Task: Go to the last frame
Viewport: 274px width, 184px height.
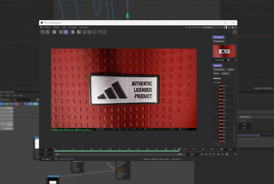Action: (223, 154)
